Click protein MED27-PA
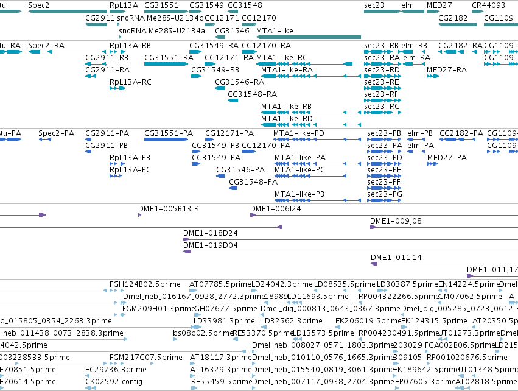The height and width of the screenshot is (391, 518). (432, 164)
